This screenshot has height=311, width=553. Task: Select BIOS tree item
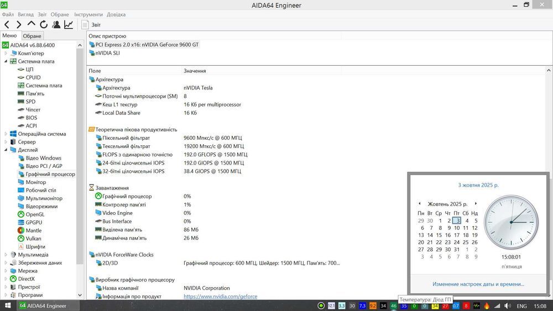tap(31, 118)
